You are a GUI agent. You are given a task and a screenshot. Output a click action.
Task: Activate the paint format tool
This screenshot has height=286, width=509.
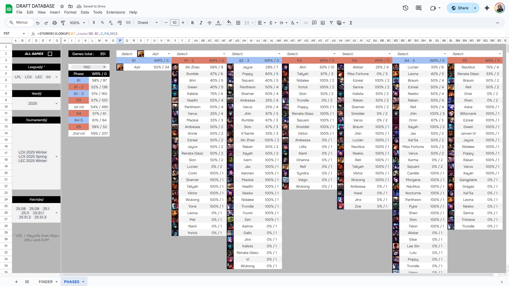click(63, 23)
